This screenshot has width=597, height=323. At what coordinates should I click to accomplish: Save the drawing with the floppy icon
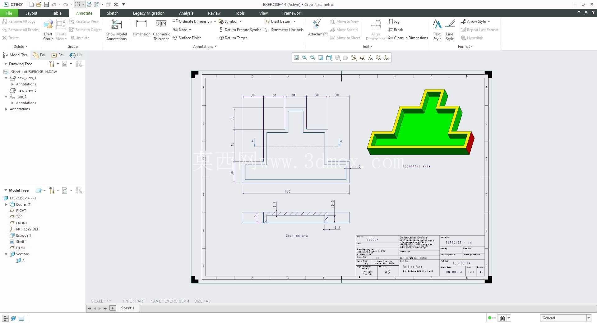click(46, 4)
